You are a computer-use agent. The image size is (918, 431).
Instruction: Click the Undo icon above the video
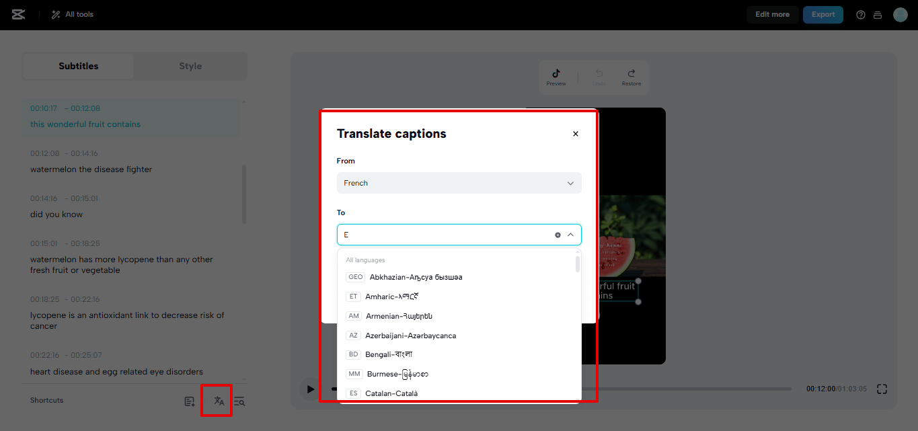599,74
